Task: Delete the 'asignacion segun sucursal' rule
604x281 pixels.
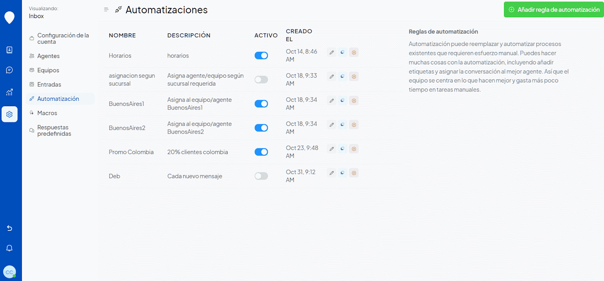Action: coord(354,76)
